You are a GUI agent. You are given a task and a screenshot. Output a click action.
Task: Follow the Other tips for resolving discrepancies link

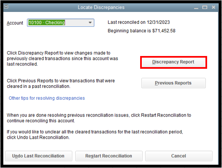[x=47, y=98]
